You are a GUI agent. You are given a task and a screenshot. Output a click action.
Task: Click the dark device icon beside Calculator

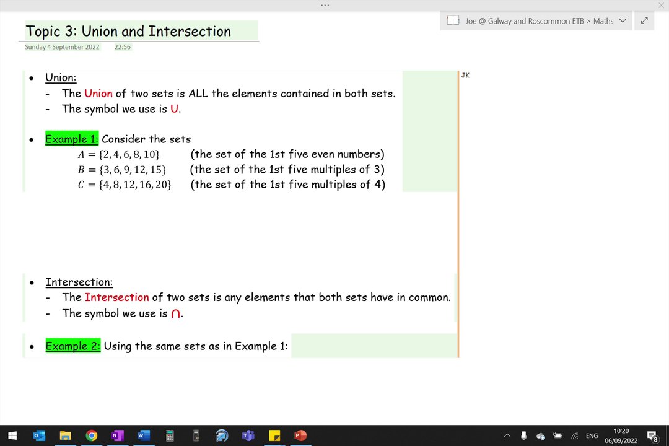pos(196,435)
